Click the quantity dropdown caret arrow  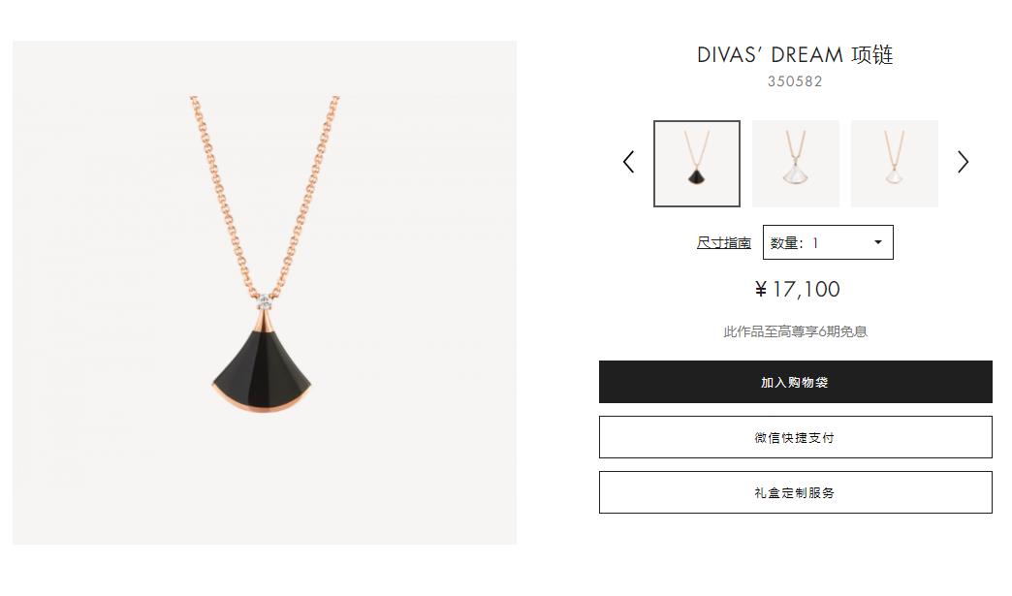(878, 242)
